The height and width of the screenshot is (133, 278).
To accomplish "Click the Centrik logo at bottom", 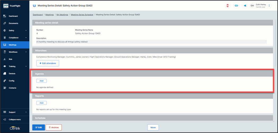I will pyautogui.click(x=15, y=128).
